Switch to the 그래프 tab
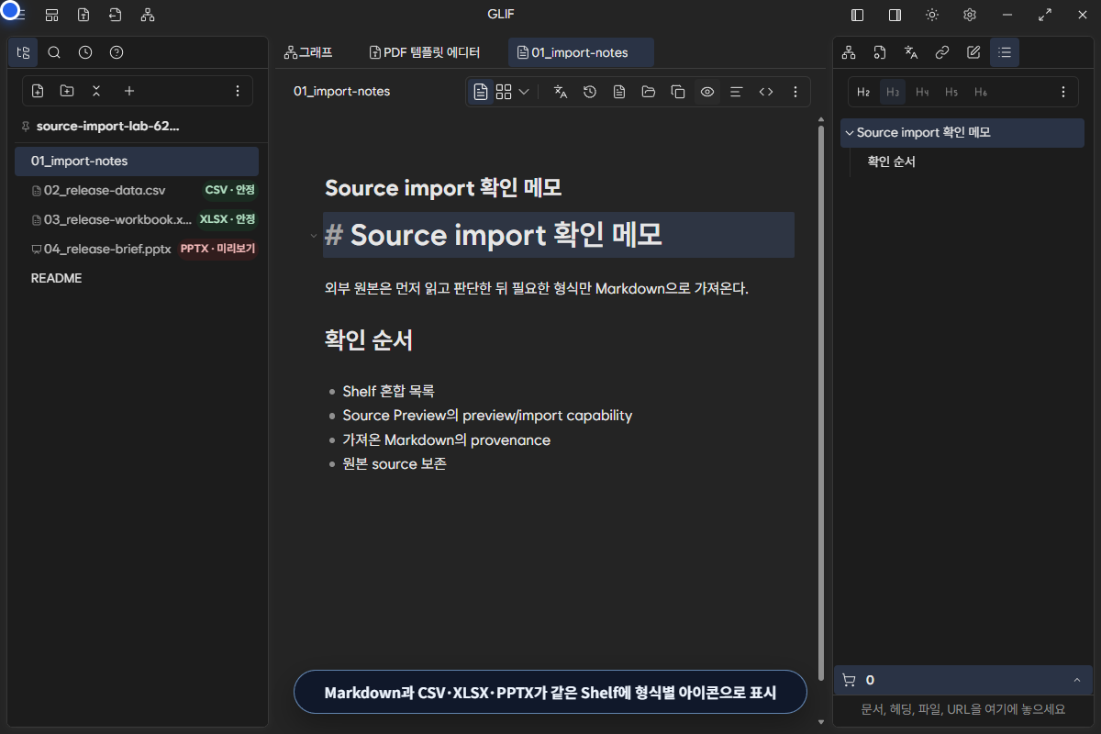The image size is (1101, 734). (308, 52)
